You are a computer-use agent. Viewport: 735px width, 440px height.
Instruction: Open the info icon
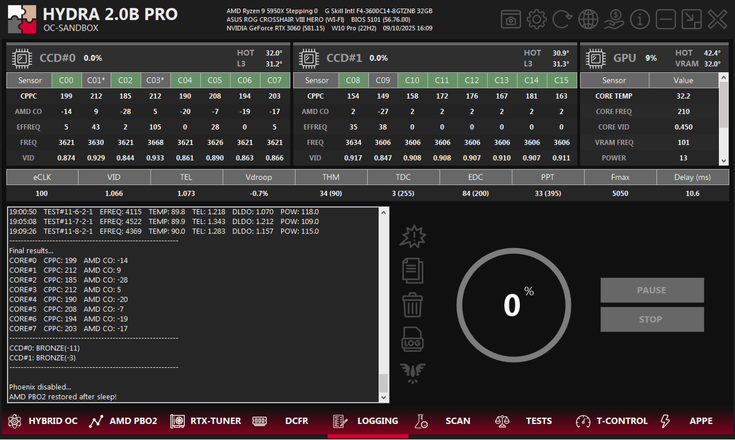(639, 19)
